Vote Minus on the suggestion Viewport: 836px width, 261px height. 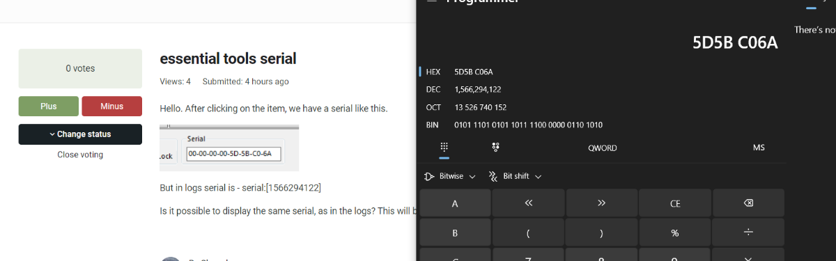[111, 106]
